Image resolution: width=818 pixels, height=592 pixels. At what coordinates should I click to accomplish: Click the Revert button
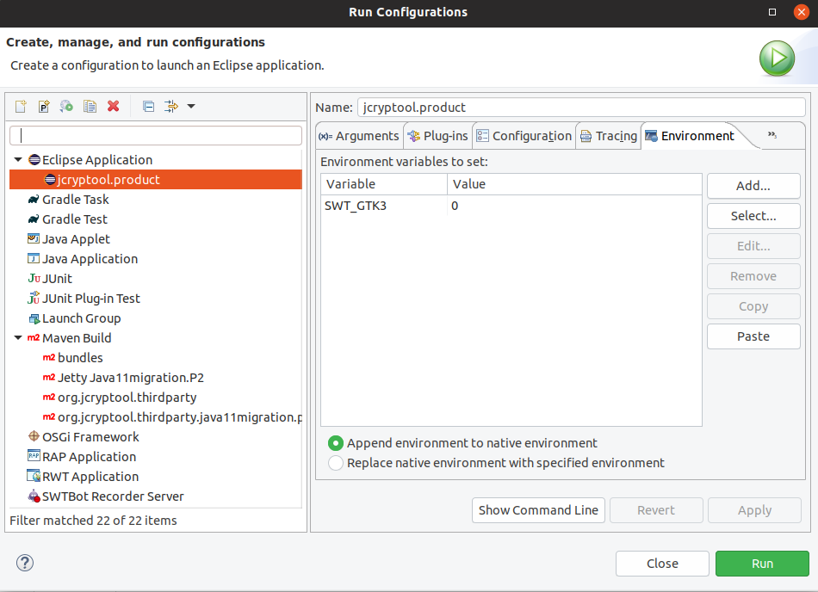[656, 510]
